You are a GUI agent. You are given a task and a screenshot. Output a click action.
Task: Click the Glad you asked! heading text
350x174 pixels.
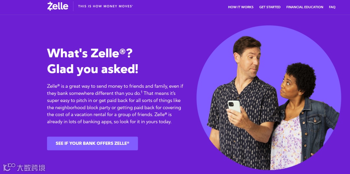(93, 70)
